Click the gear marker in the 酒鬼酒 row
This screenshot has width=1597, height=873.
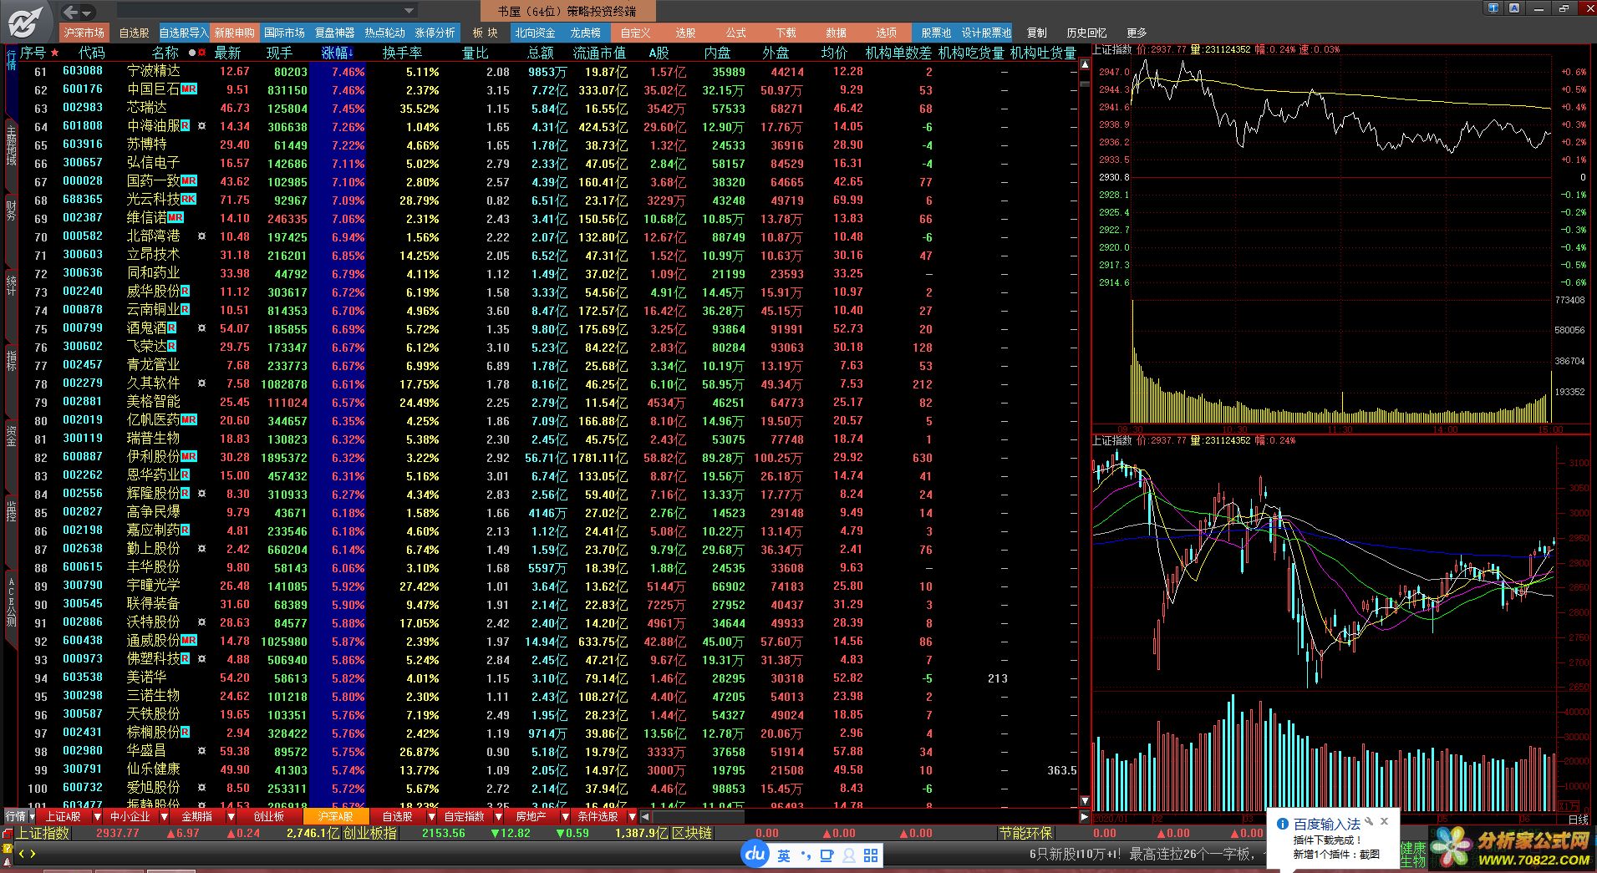point(201,328)
